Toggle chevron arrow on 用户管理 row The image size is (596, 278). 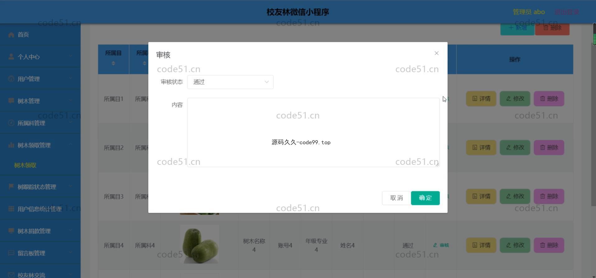click(x=71, y=78)
